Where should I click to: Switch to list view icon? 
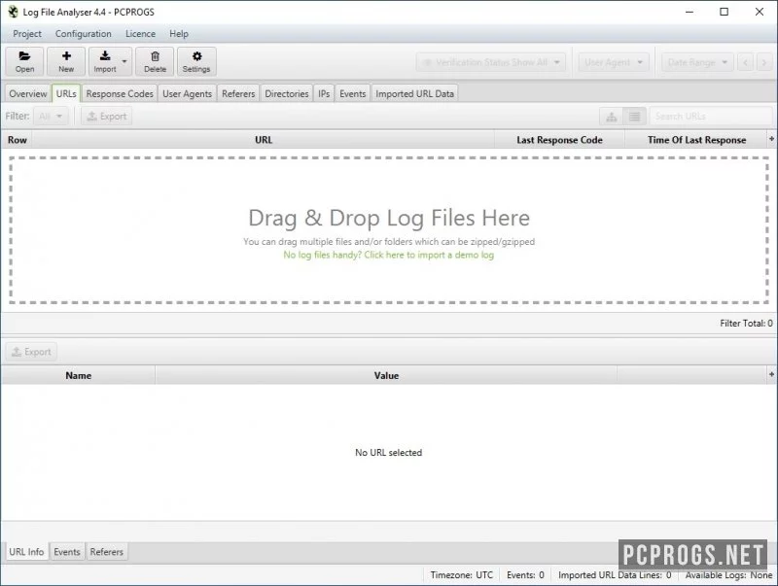635,117
